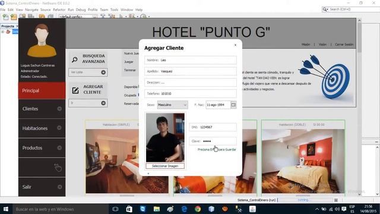Open the Source menu
The width and height of the screenshot is (380, 214).
click(x=45, y=10)
